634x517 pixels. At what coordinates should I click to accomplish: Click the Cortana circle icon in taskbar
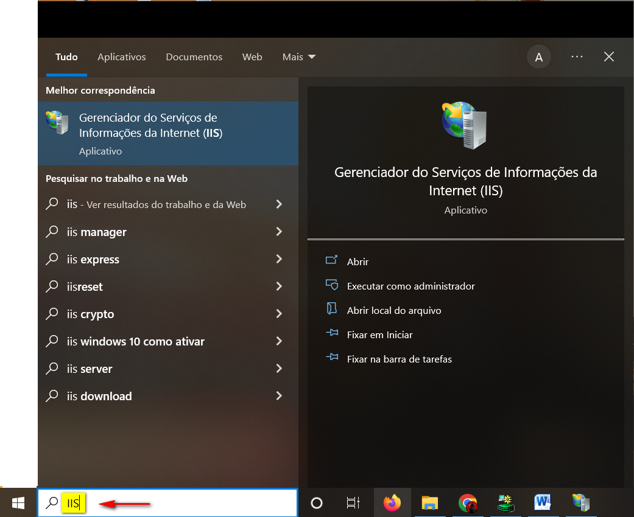tap(317, 503)
